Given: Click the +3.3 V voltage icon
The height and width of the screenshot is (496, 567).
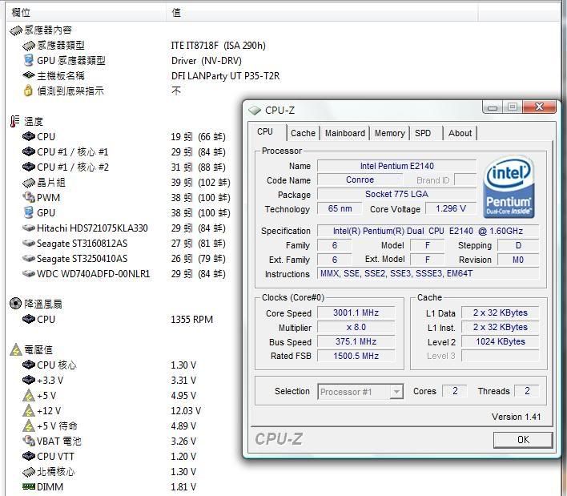Looking at the screenshot, I should click(x=29, y=380).
